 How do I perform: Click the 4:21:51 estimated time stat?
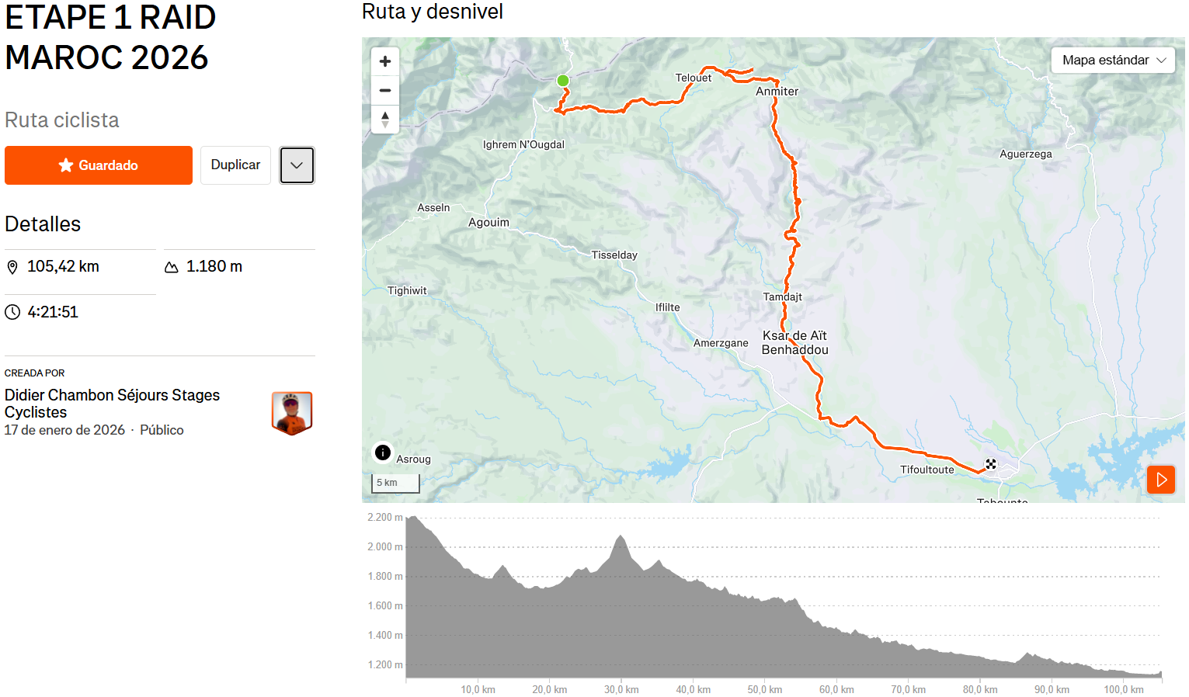53,312
